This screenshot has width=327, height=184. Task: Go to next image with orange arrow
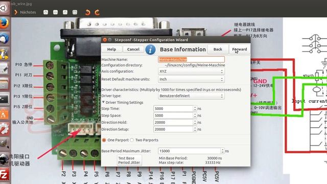[x=16, y=12]
